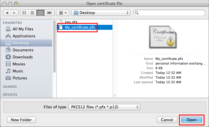Click the Desktop sidebar icon
The width and height of the screenshot is (209, 127).
pos(8,43)
